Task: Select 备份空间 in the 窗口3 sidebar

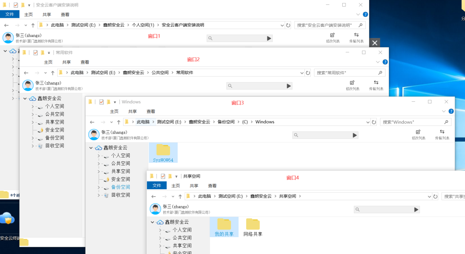Action: pyautogui.click(x=120, y=187)
